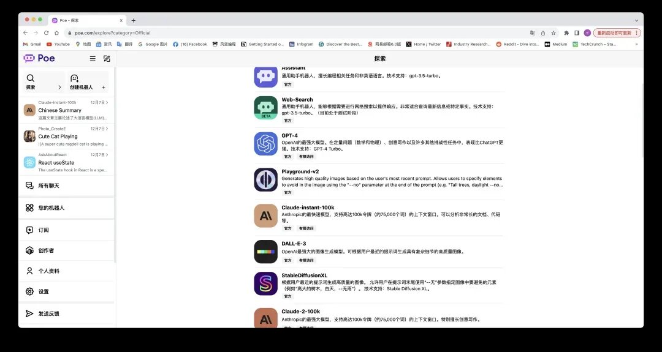Click the 创建机器人 create bot button
The width and height of the screenshot is (662, 352).
point(88,83)
